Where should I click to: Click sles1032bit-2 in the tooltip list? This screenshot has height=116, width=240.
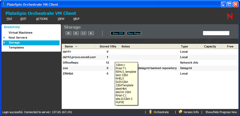pos(124,99)
